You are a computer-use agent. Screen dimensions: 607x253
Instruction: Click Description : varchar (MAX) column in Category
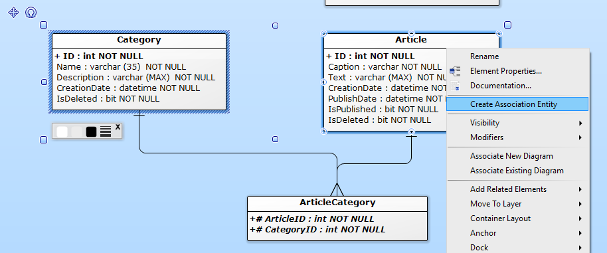coord(136,78)
